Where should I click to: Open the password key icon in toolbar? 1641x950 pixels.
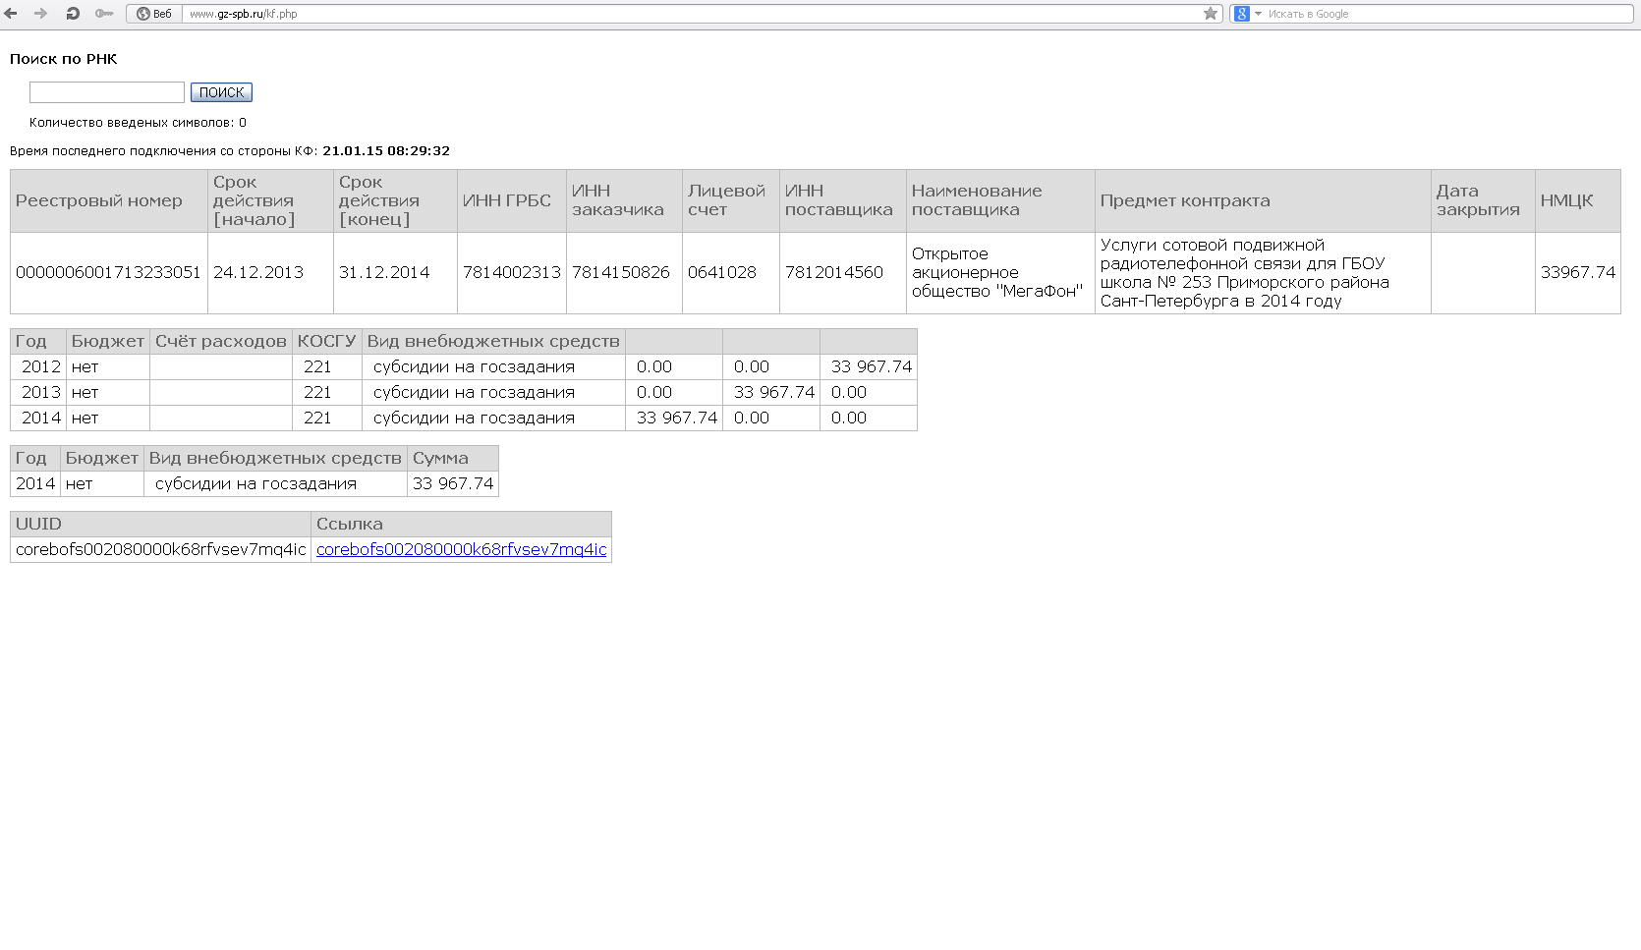point(104,14)
